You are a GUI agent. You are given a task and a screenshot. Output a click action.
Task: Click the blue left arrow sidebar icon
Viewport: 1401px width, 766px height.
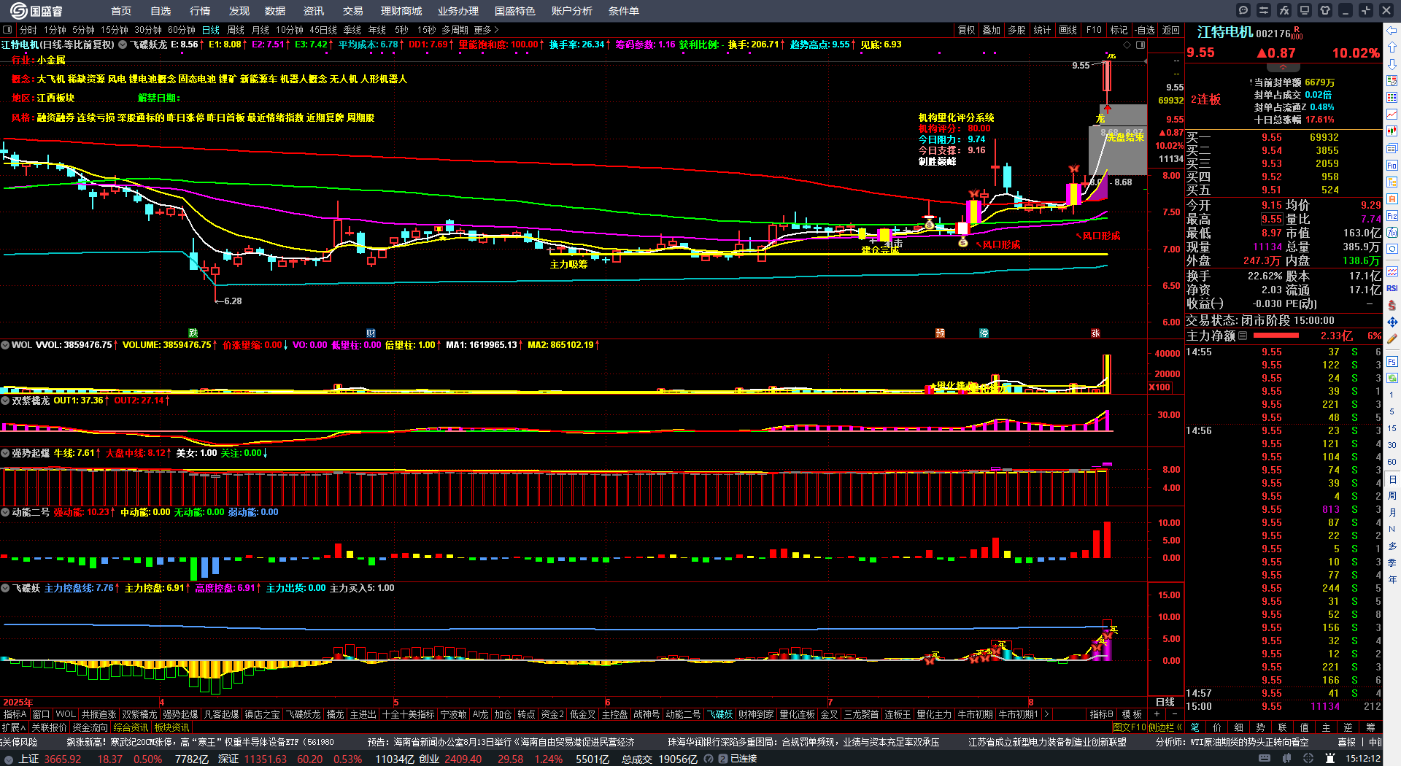(1392, 31)
